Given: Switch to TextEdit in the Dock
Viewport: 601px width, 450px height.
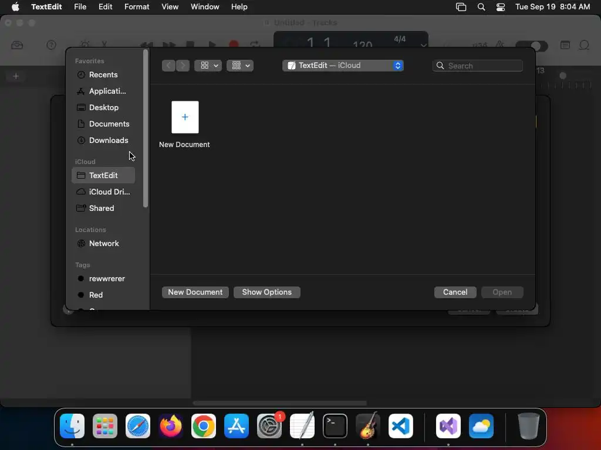Looking at the screenshot, I should pyautogui.click(x=302, y=426).
